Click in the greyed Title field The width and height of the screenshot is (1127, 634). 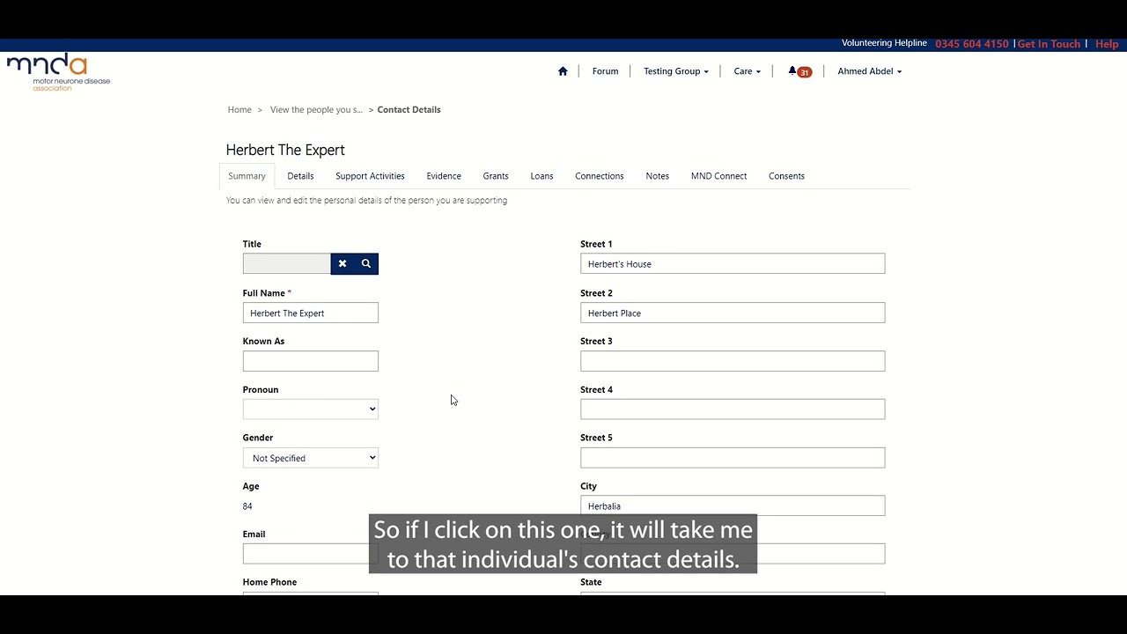pyautogui.click(x=287, y=263)
